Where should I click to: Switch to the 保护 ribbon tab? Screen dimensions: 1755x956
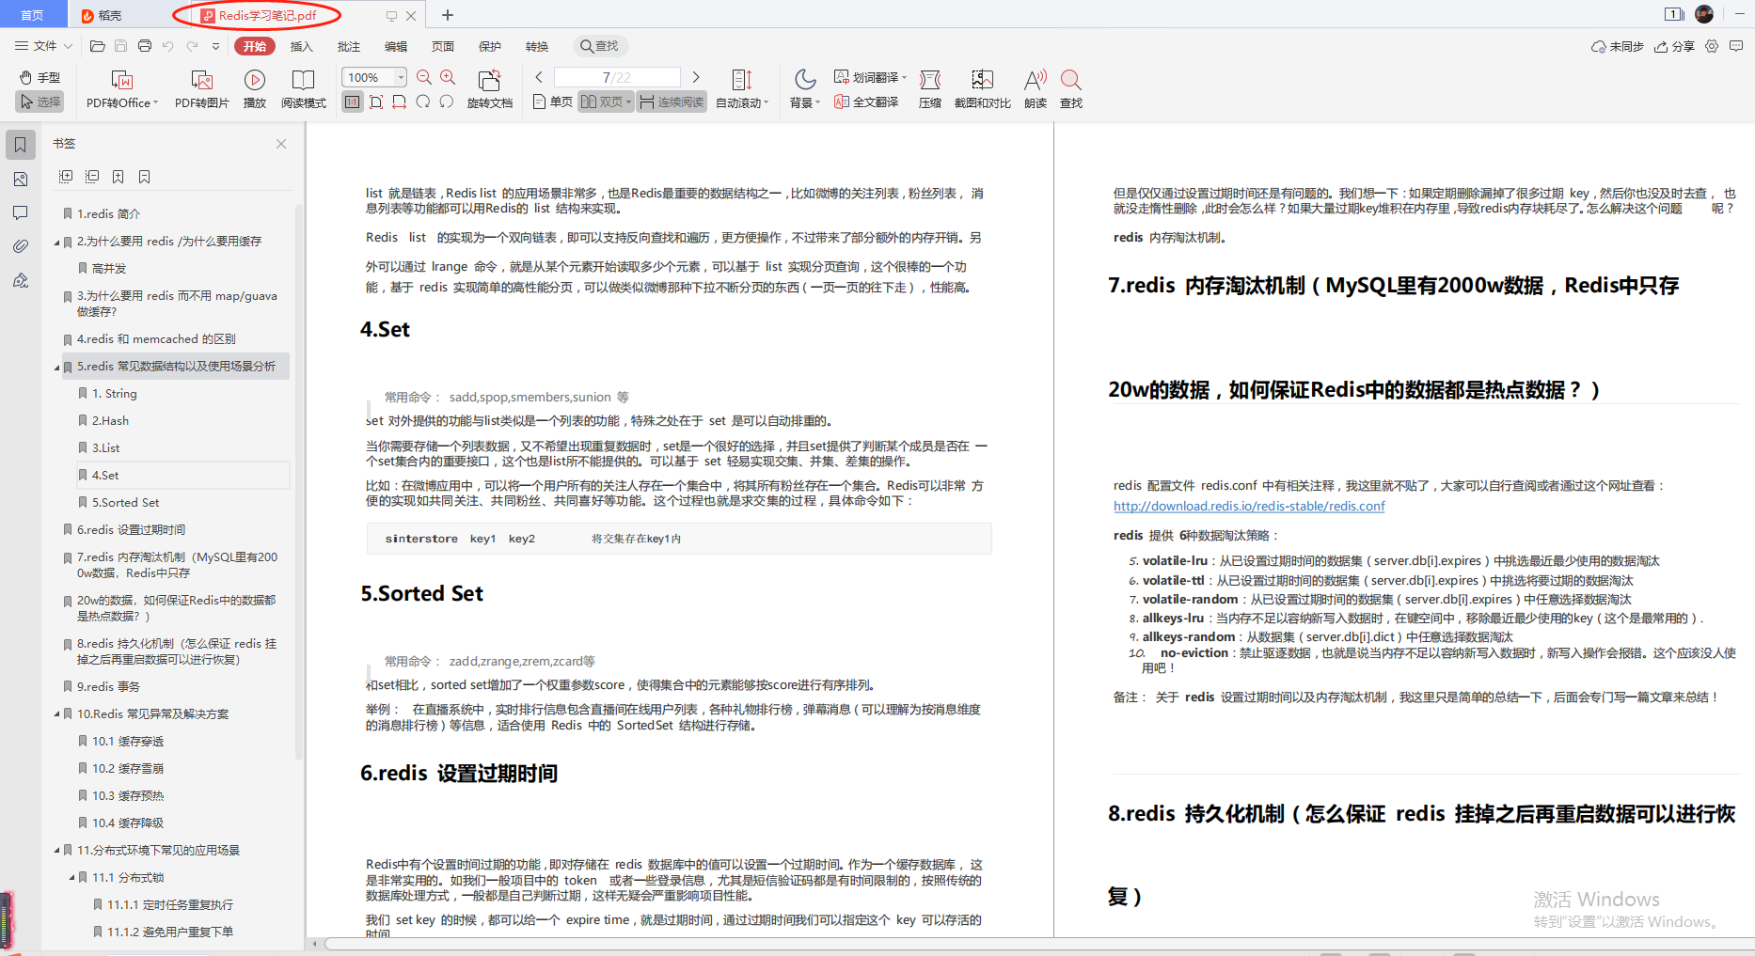tap(490, 46)
